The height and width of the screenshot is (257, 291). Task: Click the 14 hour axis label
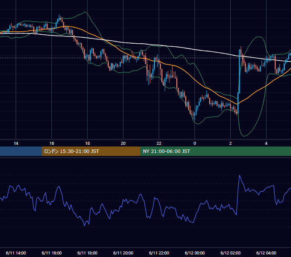[16, 143]
